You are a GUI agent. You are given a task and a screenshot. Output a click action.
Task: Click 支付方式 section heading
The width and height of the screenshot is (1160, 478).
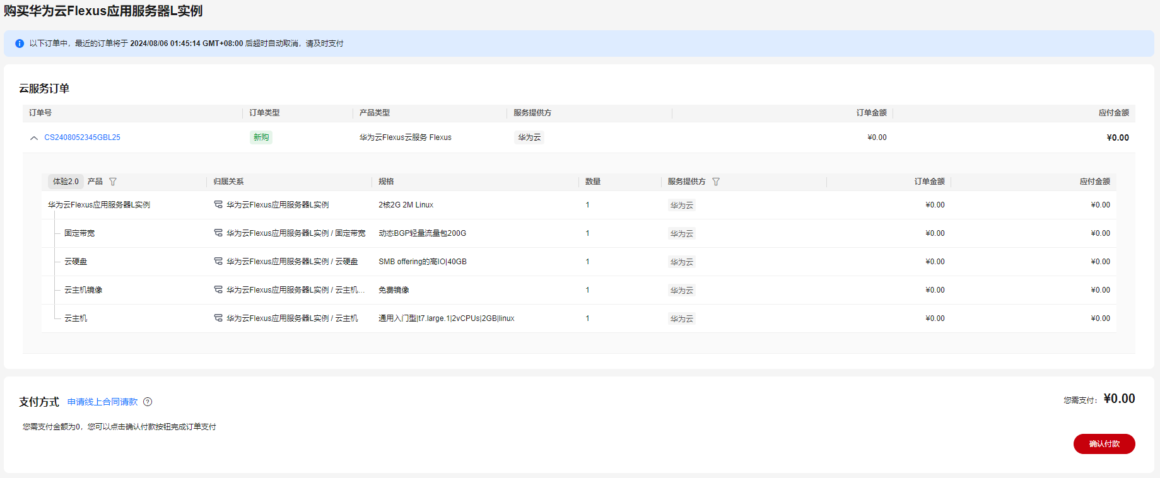tap(39, 402)
